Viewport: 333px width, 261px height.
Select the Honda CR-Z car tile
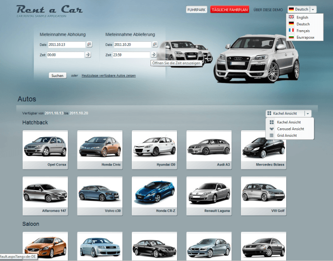click(x=154, y=196)
